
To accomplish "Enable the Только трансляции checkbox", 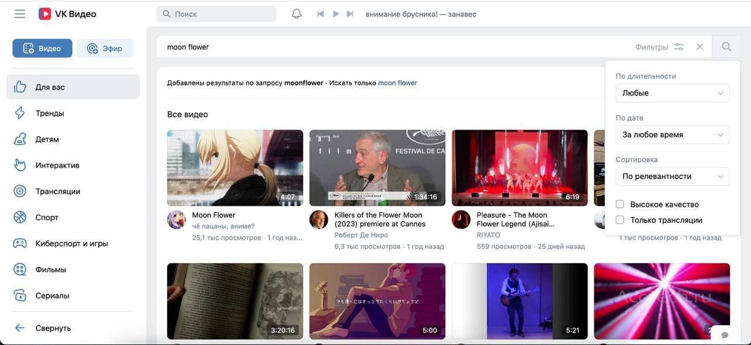I will click(x=620, y=220).
